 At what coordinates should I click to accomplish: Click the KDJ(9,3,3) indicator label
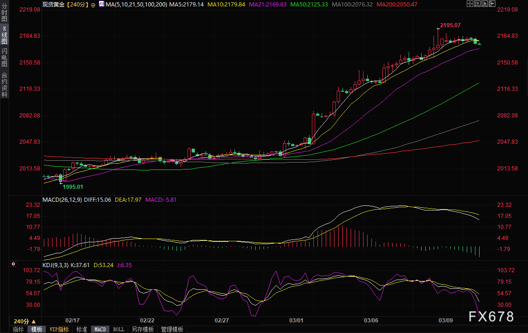click(56, 265)
